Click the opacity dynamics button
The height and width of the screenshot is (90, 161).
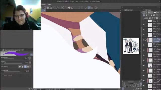coord(30,62)
